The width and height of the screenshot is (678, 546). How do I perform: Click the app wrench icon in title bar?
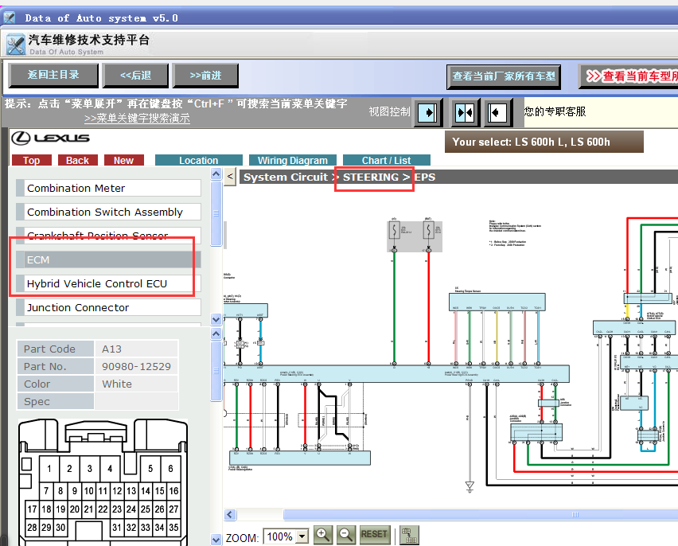pyautogui.click(x=10, y=18)
